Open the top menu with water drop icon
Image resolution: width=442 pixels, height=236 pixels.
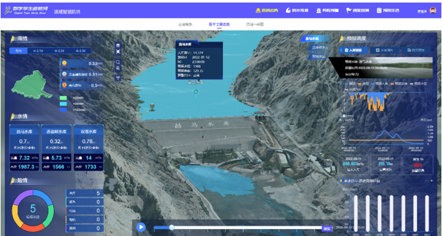click(297, 10)
